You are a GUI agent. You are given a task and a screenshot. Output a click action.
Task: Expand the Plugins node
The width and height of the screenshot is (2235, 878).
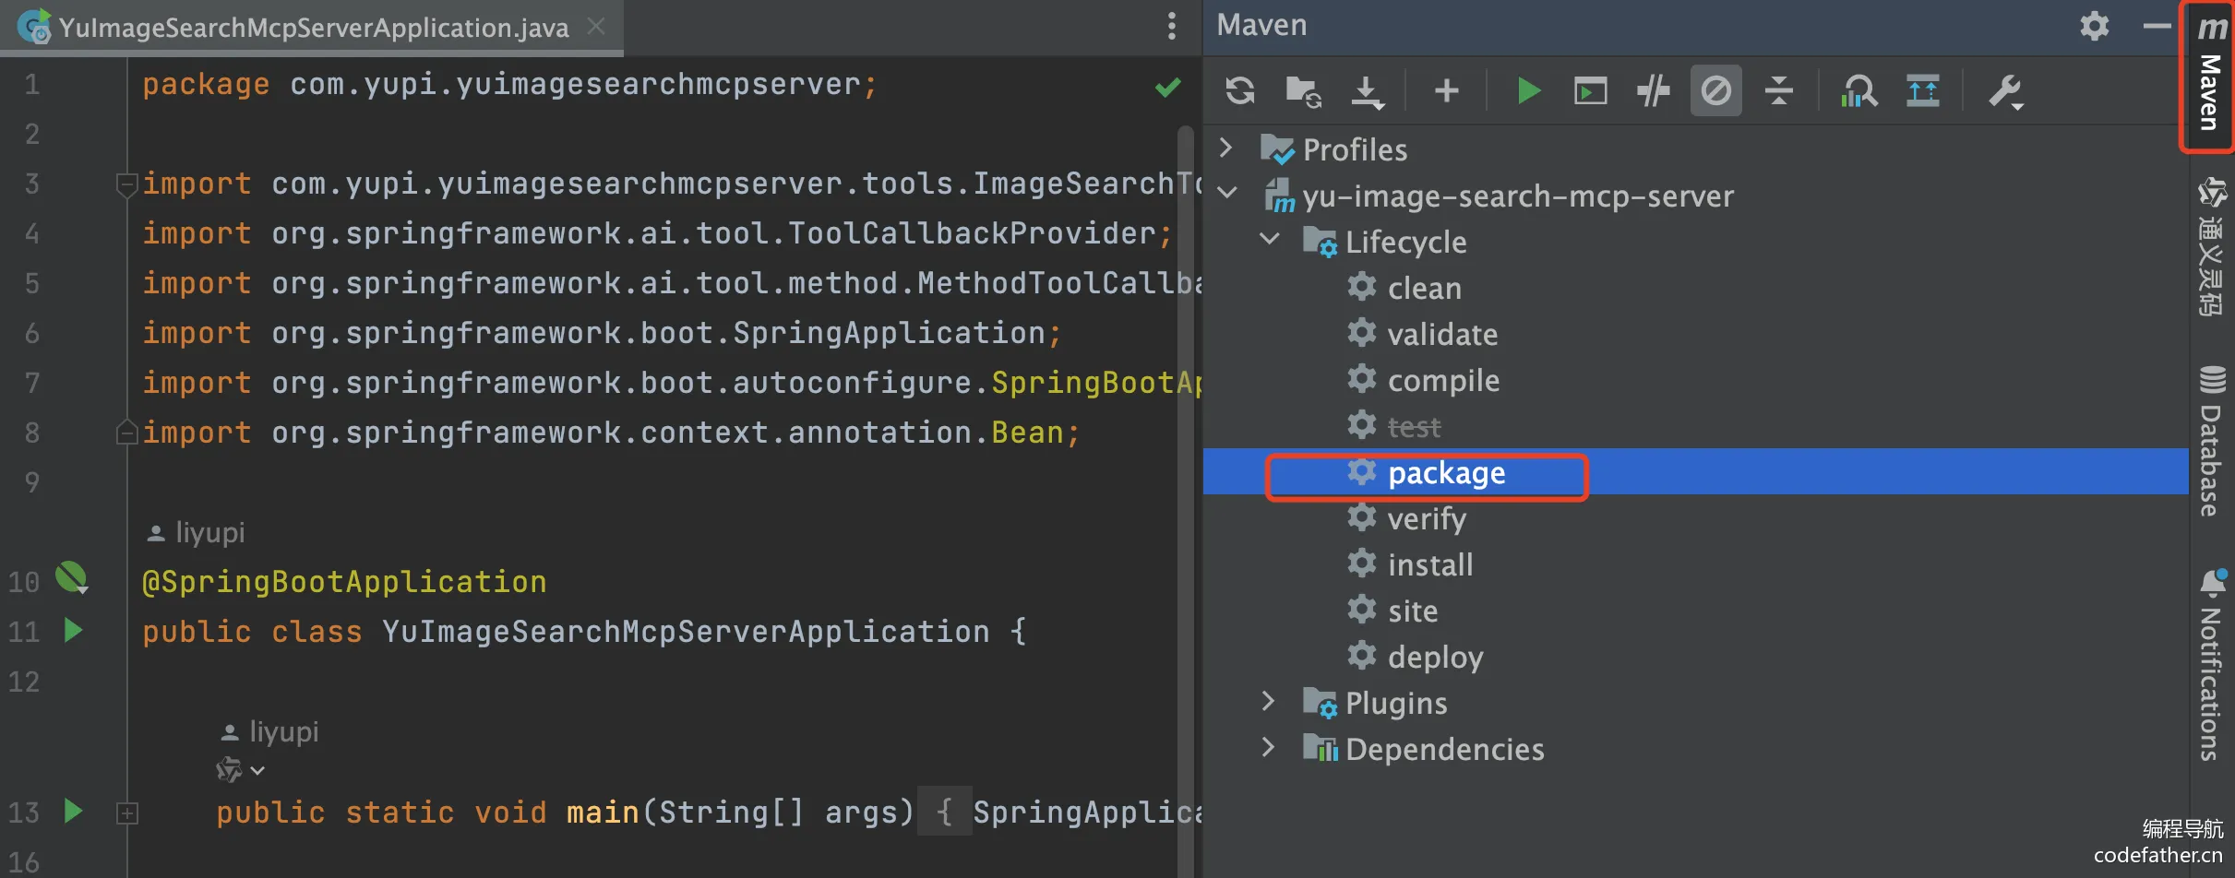[1269, 702]
